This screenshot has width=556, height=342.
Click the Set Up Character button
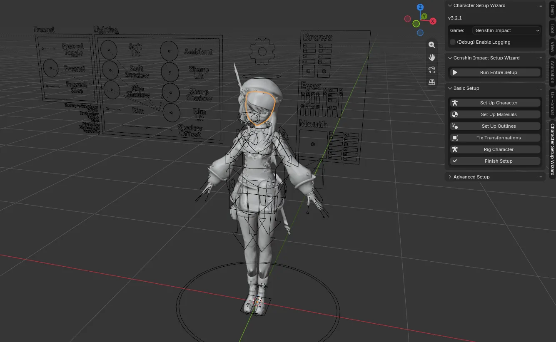click(495, 103)
